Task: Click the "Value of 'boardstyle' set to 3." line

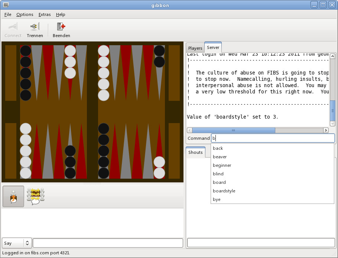Action: (233, 117)
